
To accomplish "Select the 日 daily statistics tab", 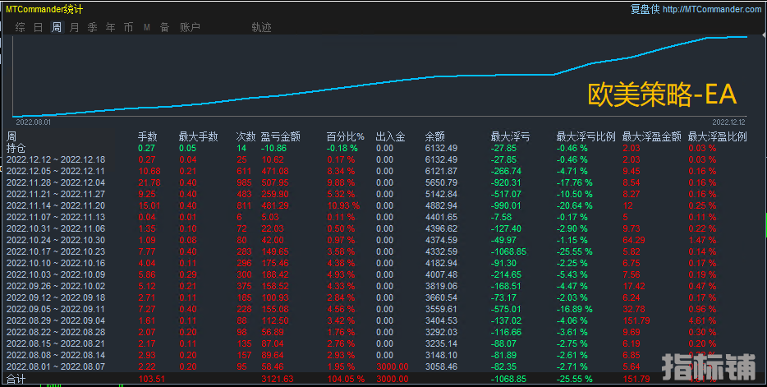I will click(39, 27).
